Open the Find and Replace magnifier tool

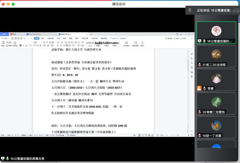[x=135, y=43]
